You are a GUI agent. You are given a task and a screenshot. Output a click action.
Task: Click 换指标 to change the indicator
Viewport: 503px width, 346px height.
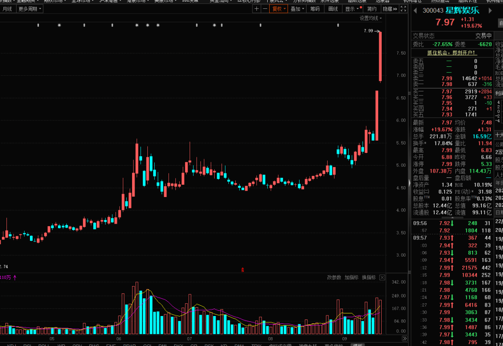point(368,277)
